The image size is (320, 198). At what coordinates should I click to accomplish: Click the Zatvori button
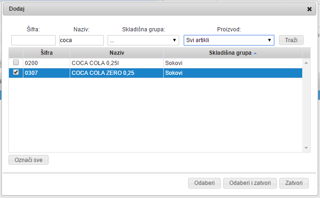294,183
